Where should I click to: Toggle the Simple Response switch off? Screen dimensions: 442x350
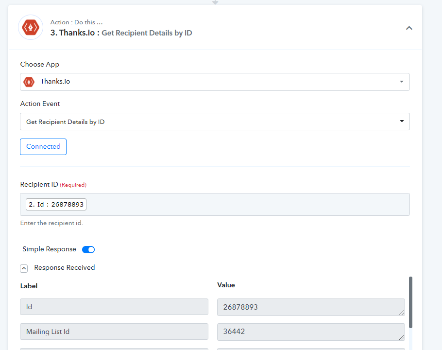click(88, 249)
